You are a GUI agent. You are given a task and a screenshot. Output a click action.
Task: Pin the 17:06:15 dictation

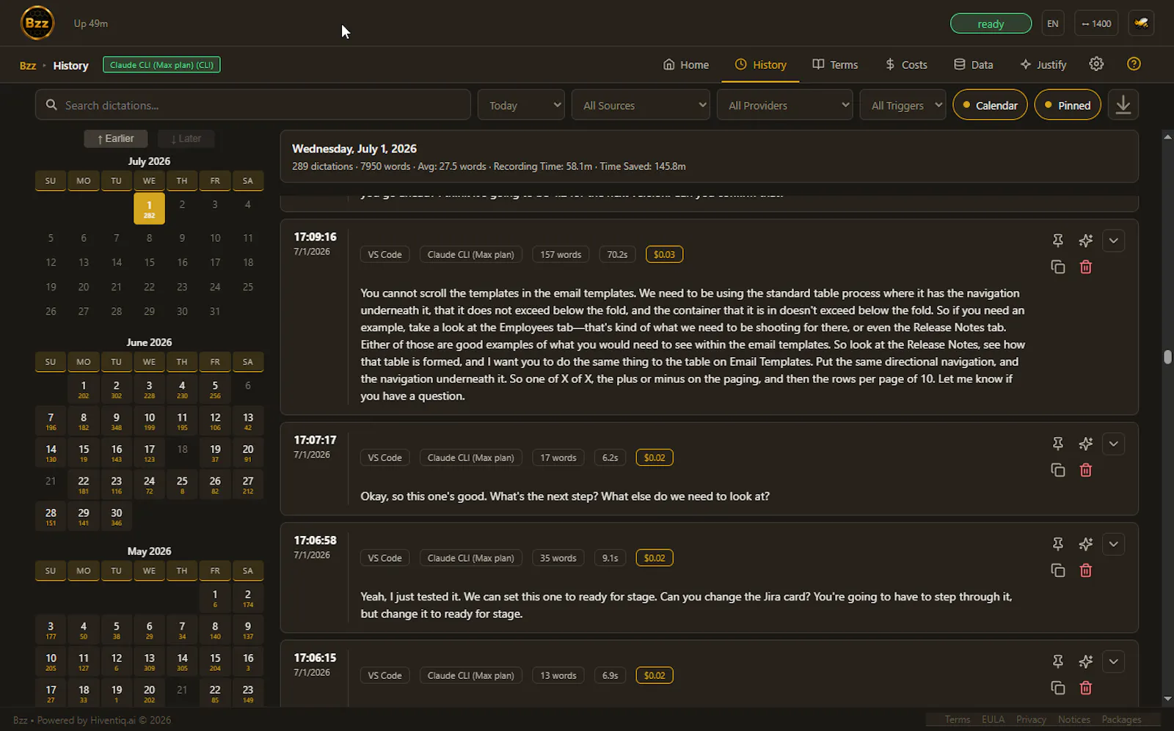(x=1057, y=661)
